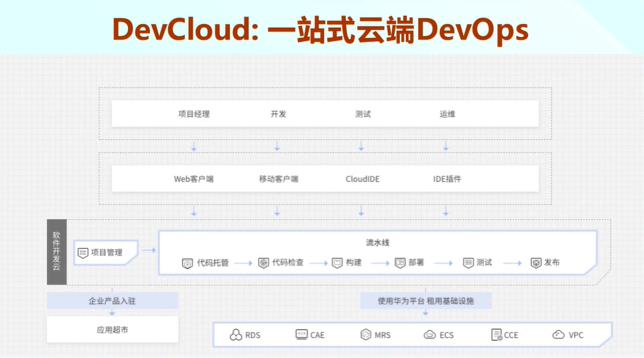Click the 构建 text

click(354, 262)
